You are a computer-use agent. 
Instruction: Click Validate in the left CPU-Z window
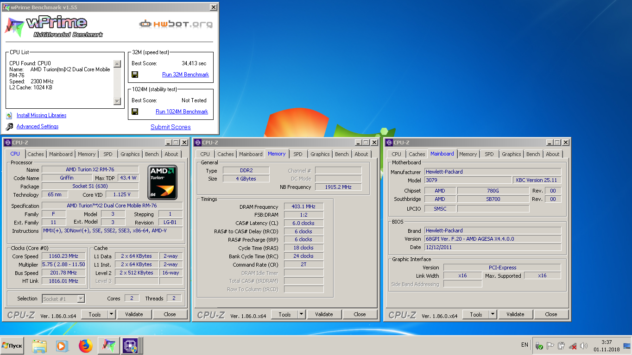tap(134, 314)
